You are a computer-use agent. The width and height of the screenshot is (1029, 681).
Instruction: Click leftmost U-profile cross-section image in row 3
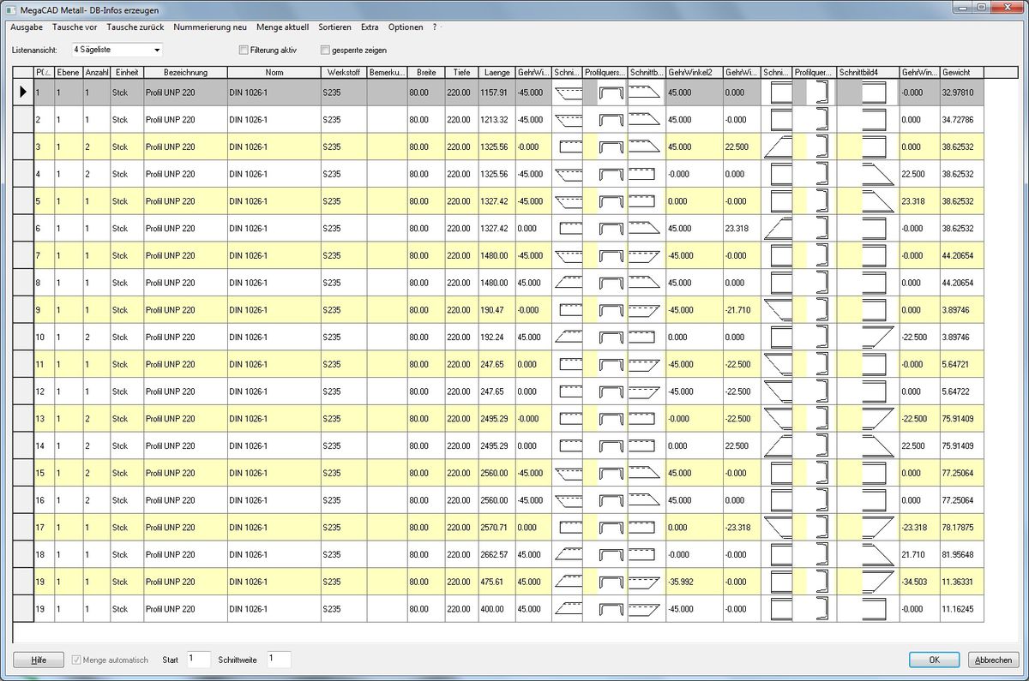pyautogui.click(x=611, y=147)
